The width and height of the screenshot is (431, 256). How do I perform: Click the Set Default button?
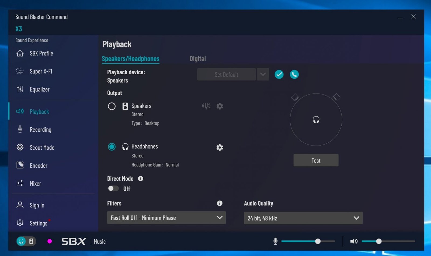point(227,74)
